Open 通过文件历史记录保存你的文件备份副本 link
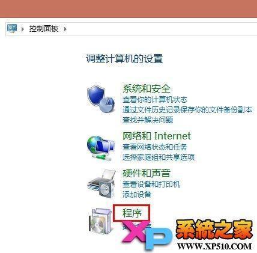 coord(187,110)
